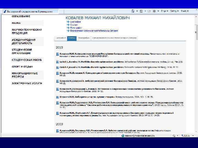Open the Статьи link under the name

[x=74, y=25]
